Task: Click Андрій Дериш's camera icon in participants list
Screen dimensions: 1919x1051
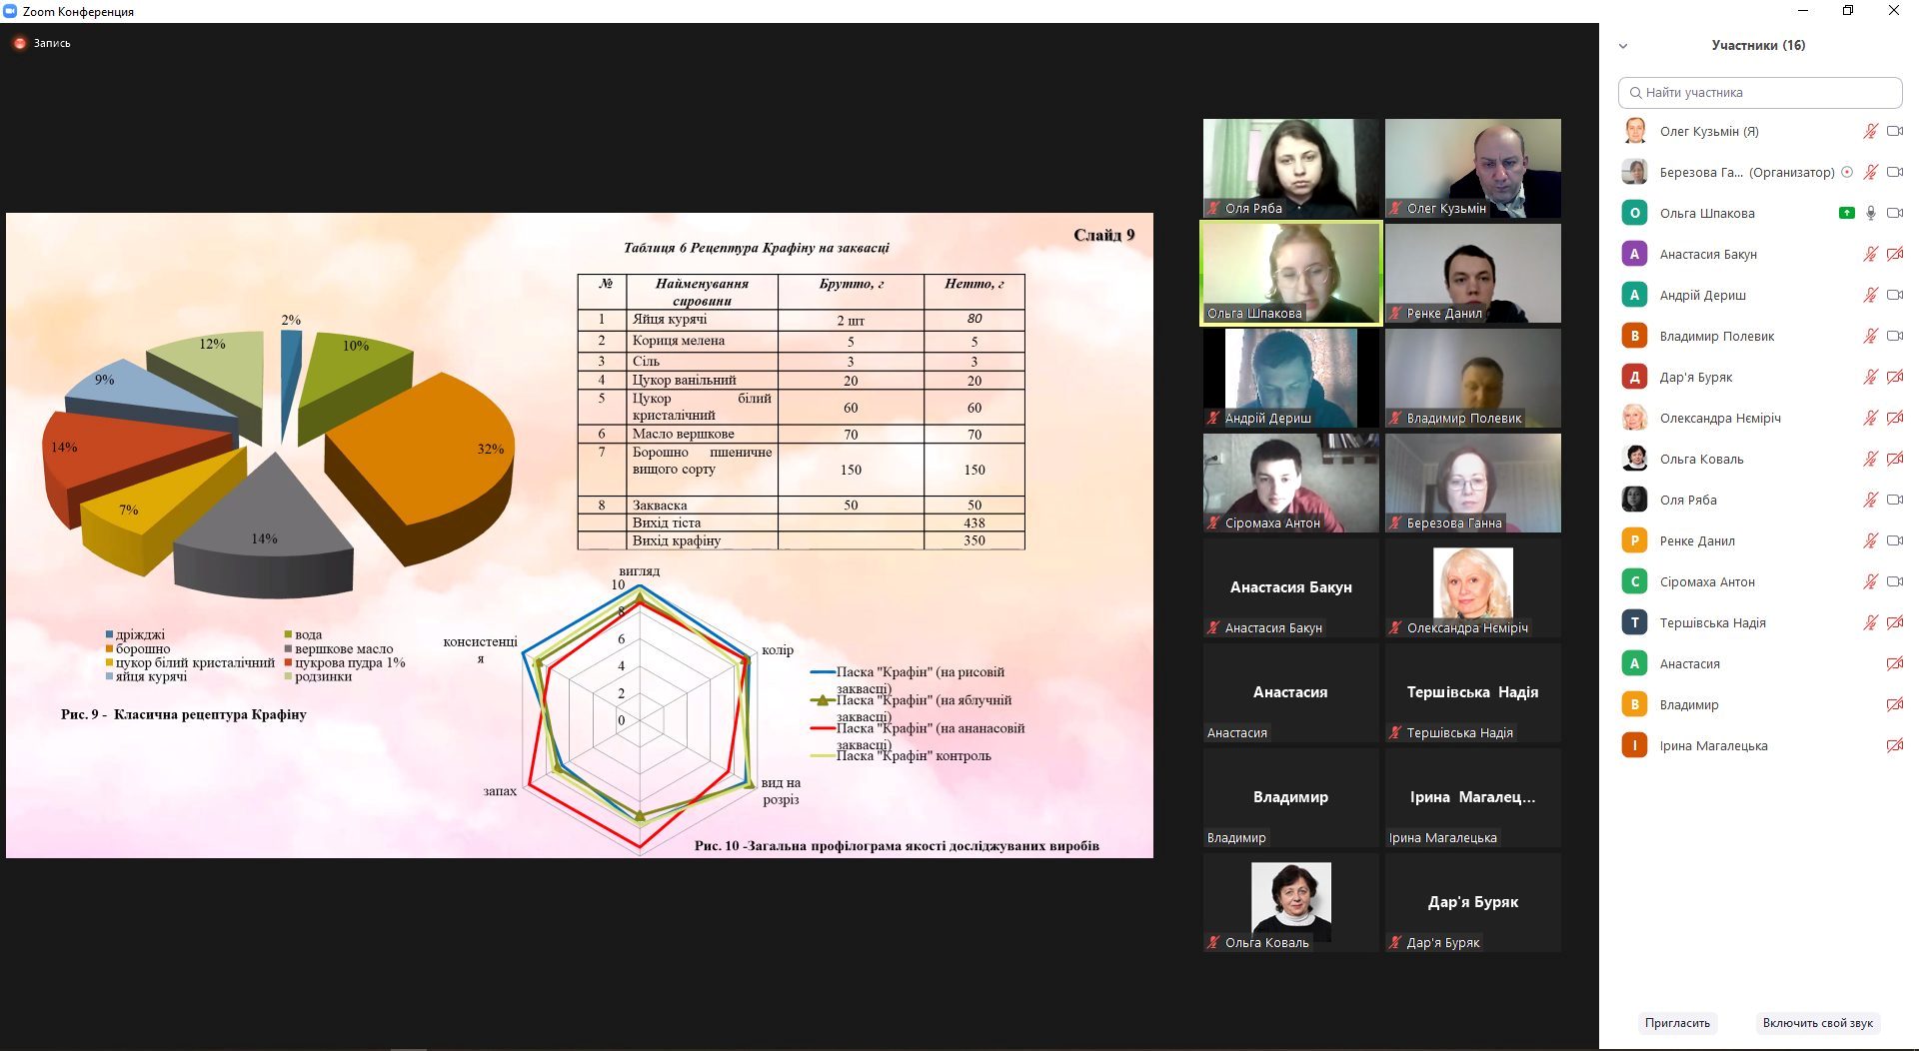Action: coord(1895,295)
